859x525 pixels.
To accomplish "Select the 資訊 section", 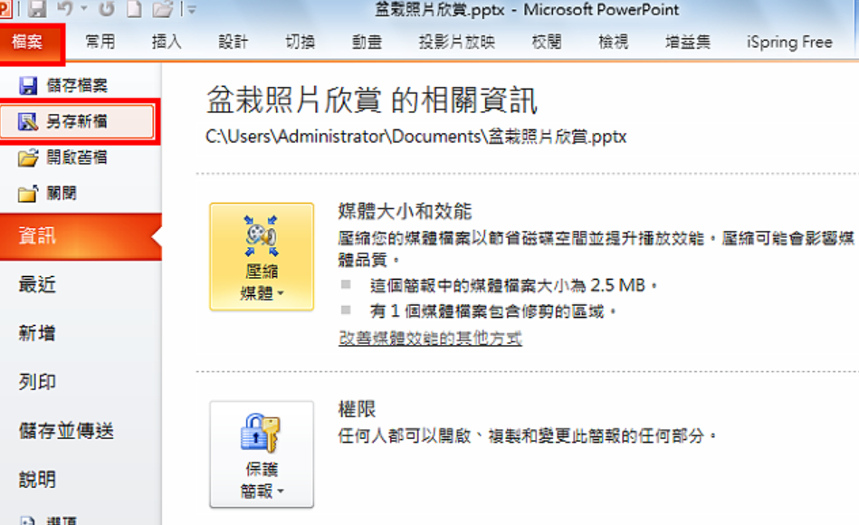I will tap(81, 236).
